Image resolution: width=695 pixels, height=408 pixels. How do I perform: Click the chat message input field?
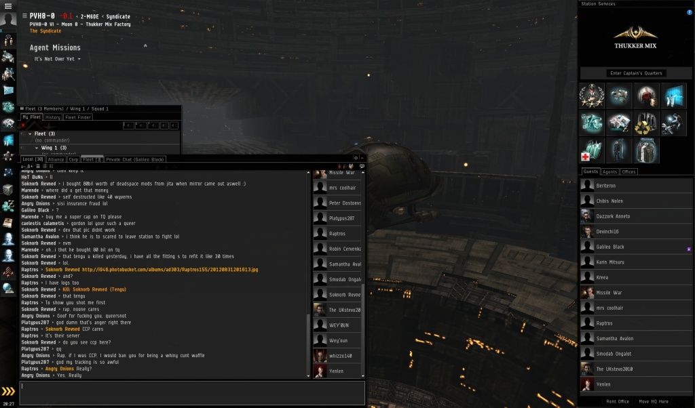coord(192,393)
